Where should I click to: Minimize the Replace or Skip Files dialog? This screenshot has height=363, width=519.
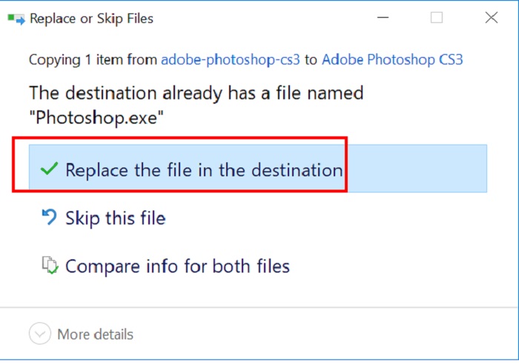(383, 18)
